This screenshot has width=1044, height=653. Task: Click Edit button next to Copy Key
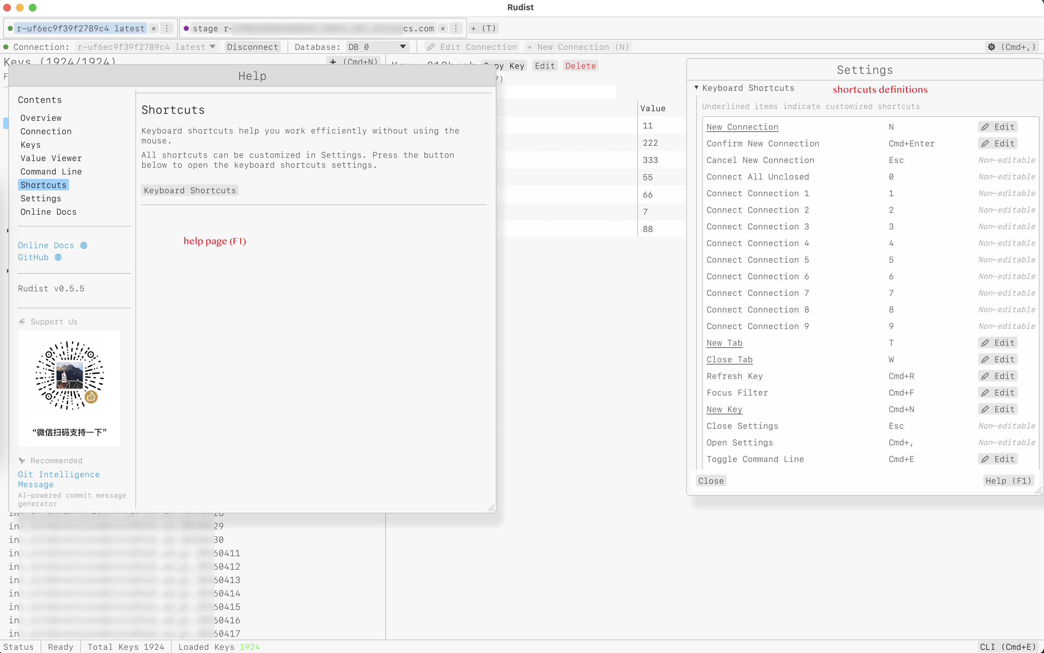point(544,65)
